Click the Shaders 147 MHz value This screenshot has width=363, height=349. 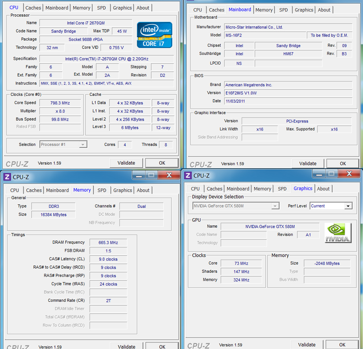(x=241, y=272)
